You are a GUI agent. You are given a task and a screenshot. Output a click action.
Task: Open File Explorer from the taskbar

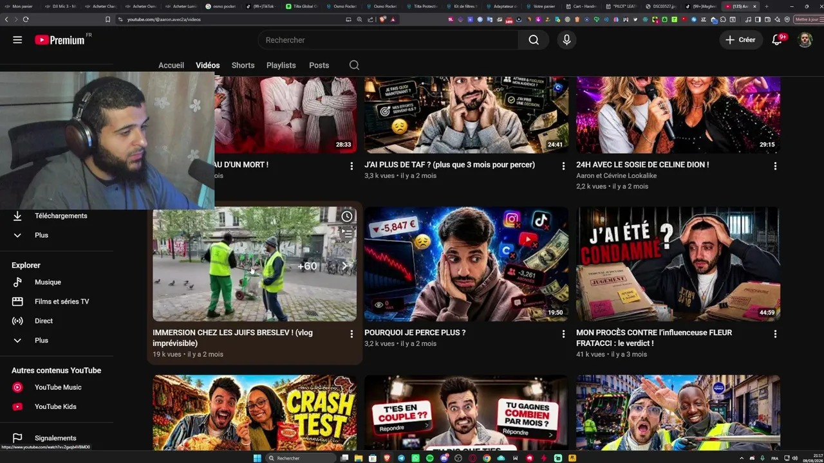[359, 458]
